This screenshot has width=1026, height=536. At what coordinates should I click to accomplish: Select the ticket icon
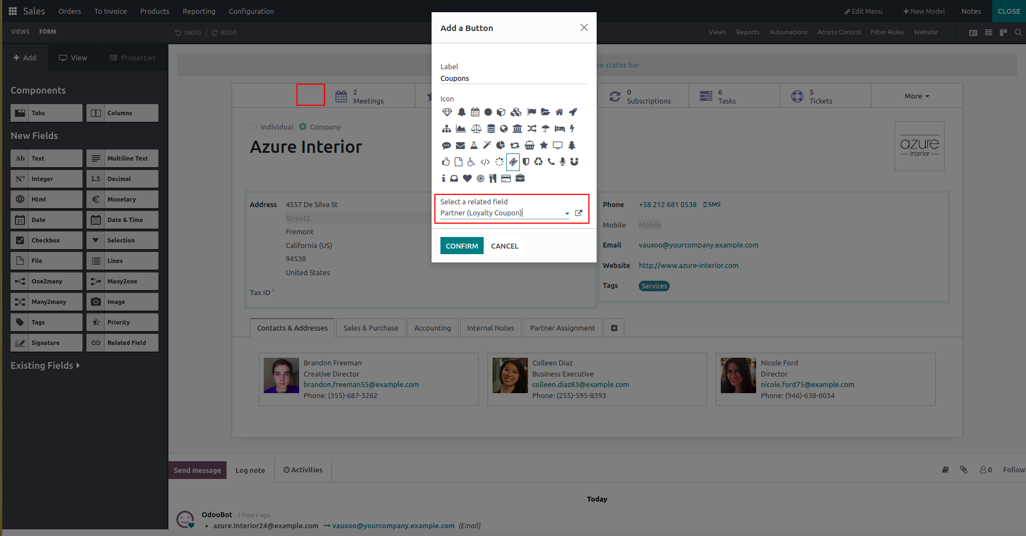pyautogui.click(x=513, y=162)
